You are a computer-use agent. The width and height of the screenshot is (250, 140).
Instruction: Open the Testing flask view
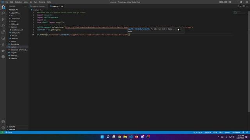(x=3, y=44)
